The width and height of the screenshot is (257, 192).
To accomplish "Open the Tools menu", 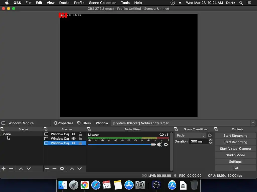I will 125,3.
